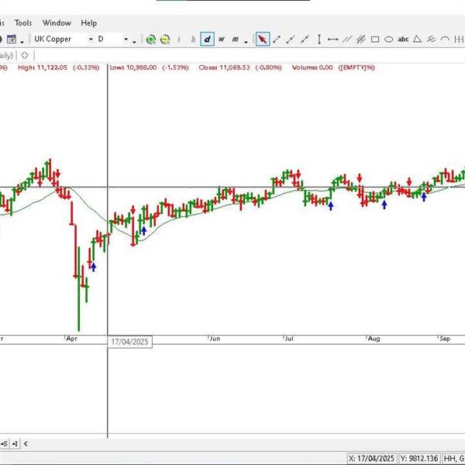
Task: Click the zoom out magnifier icon
Action: click(x=165, y=40)
